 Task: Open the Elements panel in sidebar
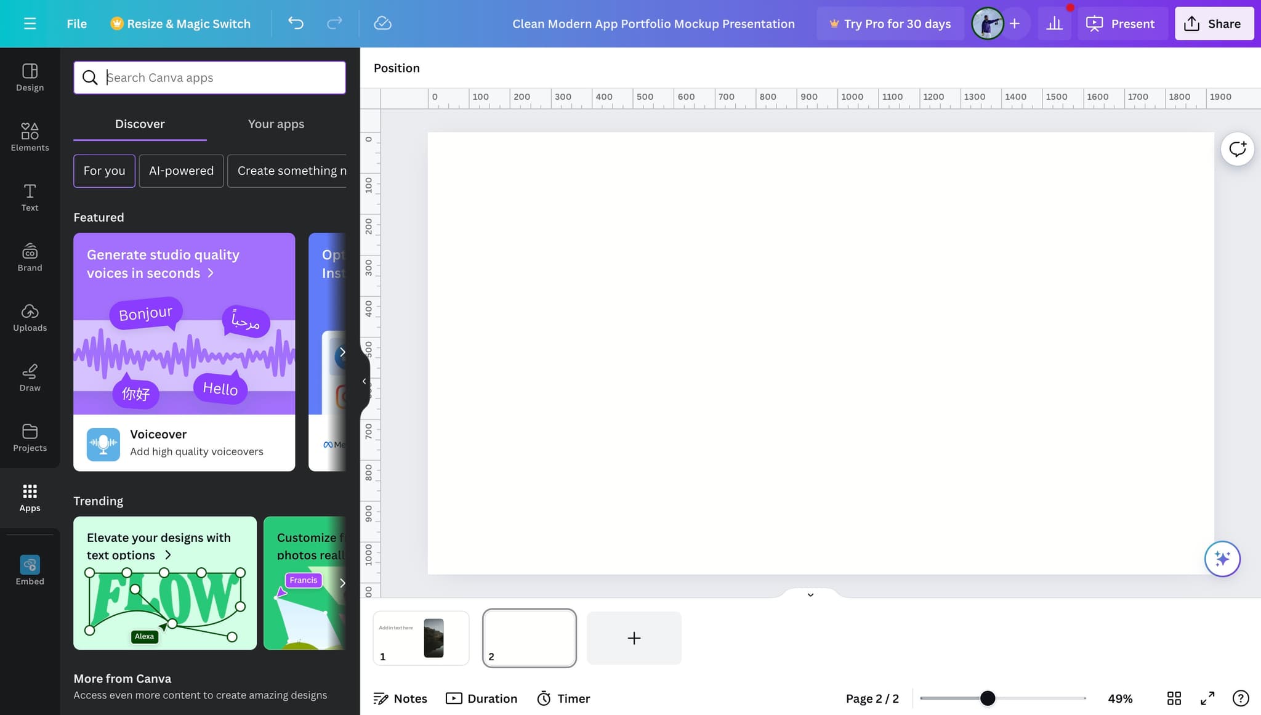point(30,137)
